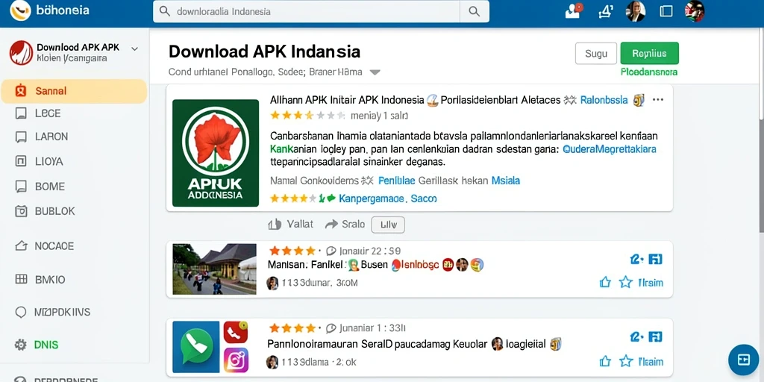
Task: Click the clock icon beside Jonanir 22:59
Action: coord(331,251)
